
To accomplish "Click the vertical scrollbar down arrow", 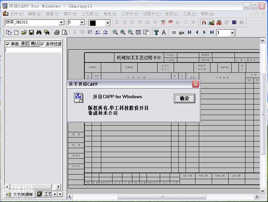I will click(x=263, y=191).
